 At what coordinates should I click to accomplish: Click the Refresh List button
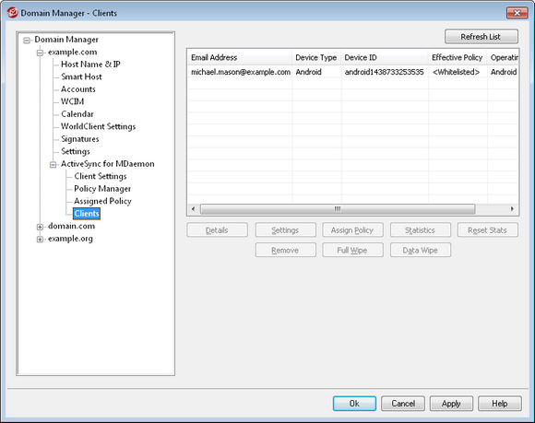point(481,37)
